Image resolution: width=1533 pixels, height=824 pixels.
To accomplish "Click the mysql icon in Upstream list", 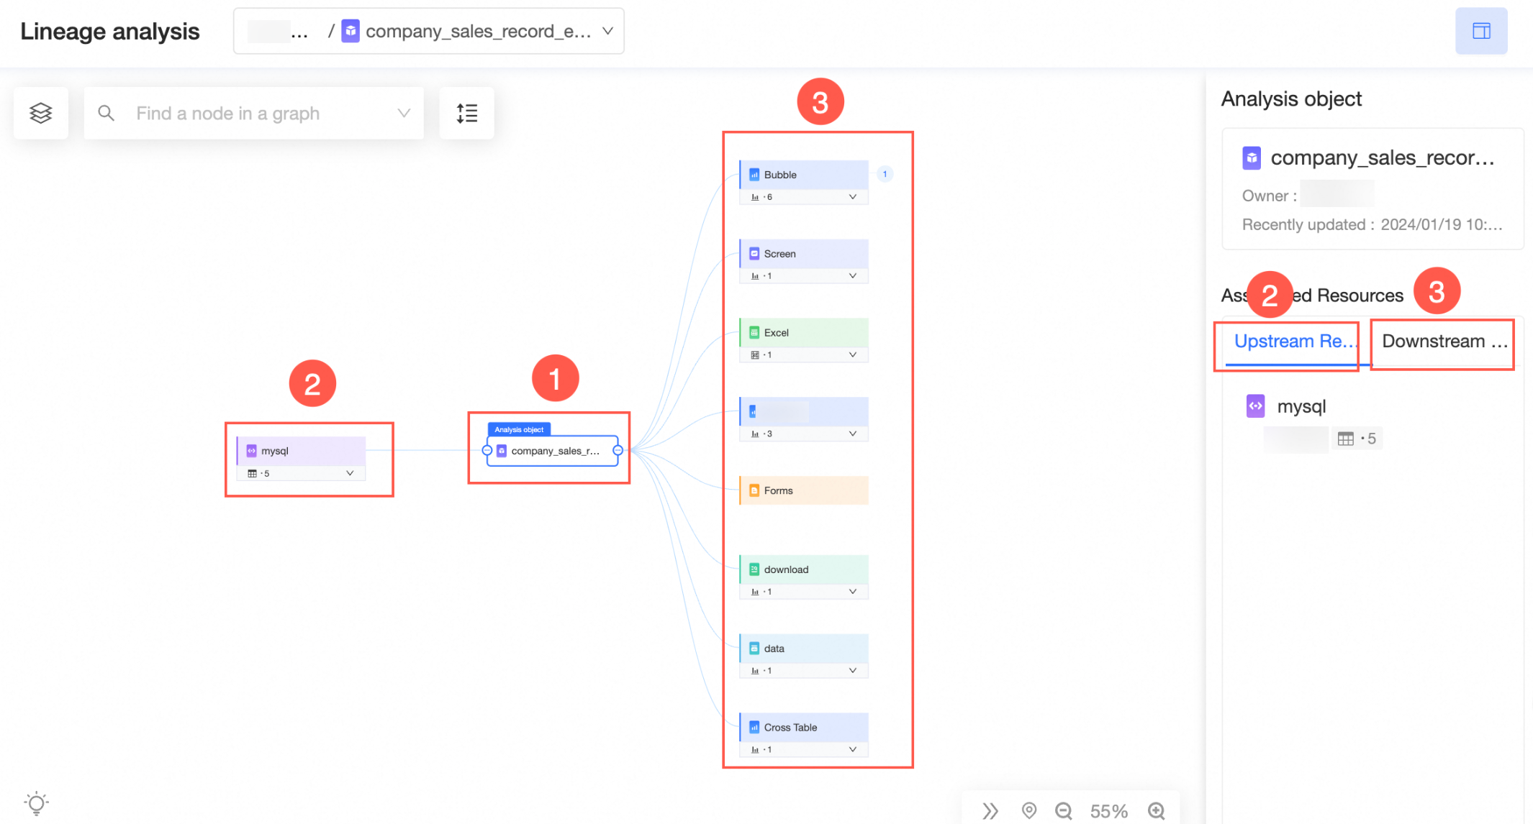I will 1255,406.
